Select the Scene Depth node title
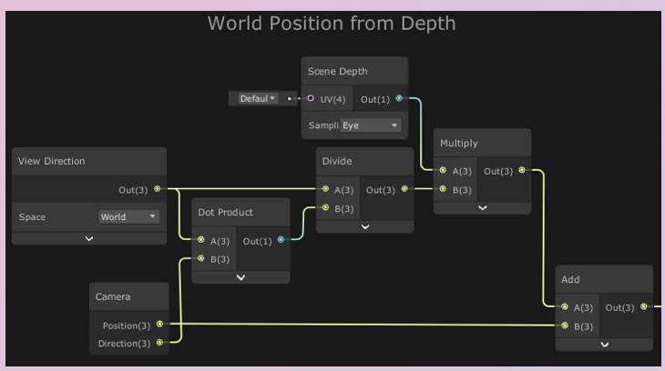Image resolution: width=665 pixels, height=371 pixels. [338, 71]
